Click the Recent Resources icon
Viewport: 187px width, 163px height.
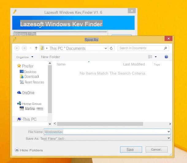(x=21, y=82)
